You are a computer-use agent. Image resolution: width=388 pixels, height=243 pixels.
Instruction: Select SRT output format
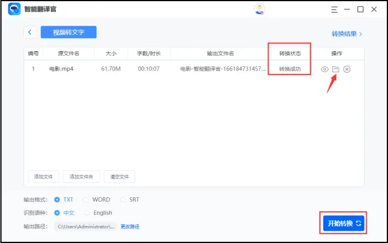point(130,200)
